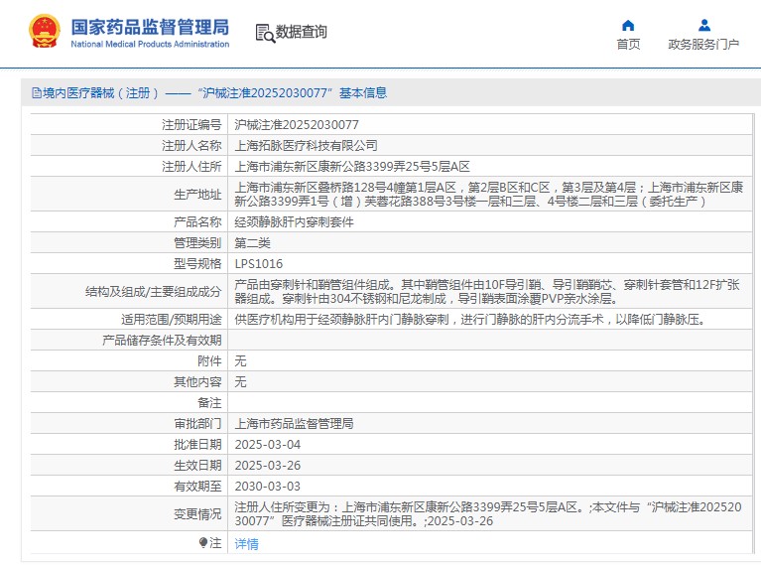Click the model specification value LPS1016

258,264
